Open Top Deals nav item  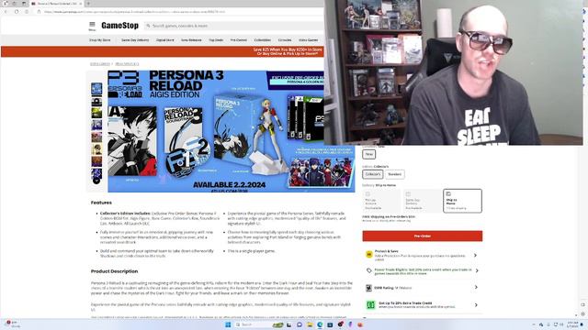(x=216, y=40)
